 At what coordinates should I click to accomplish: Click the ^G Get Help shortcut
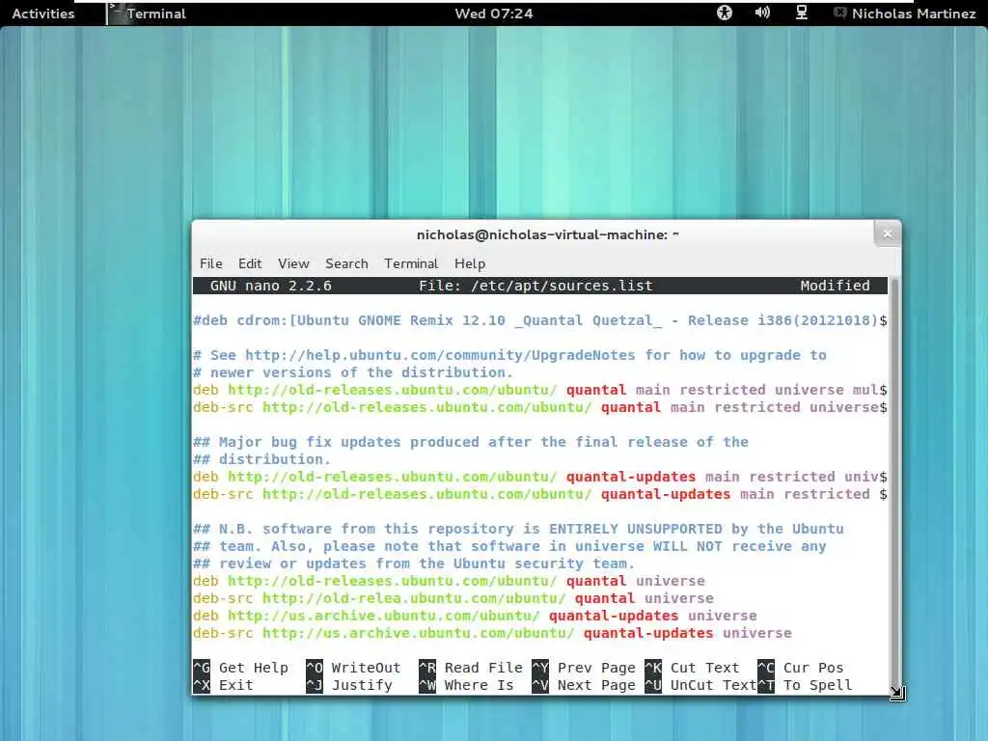(x=240, y=668)
